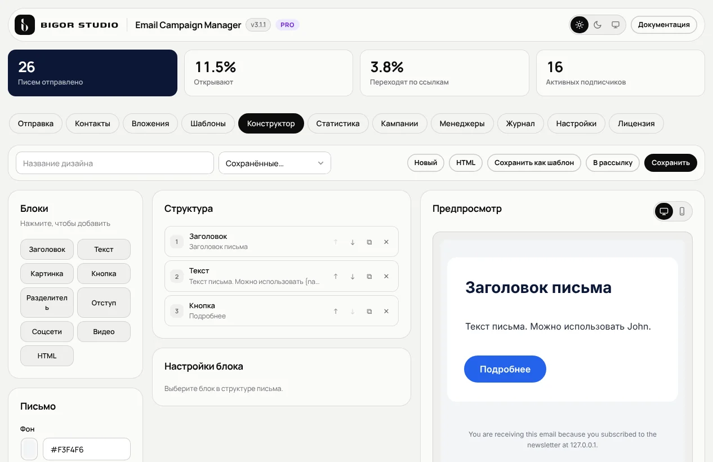Switch preview to mobile view
This screenshot has width=713, height=462.
click(682, 211)
